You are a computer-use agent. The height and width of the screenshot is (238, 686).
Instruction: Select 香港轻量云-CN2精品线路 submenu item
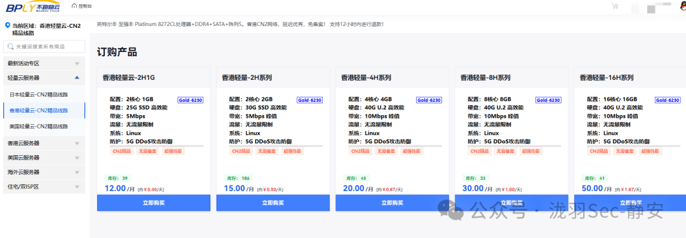coord(44,110)
